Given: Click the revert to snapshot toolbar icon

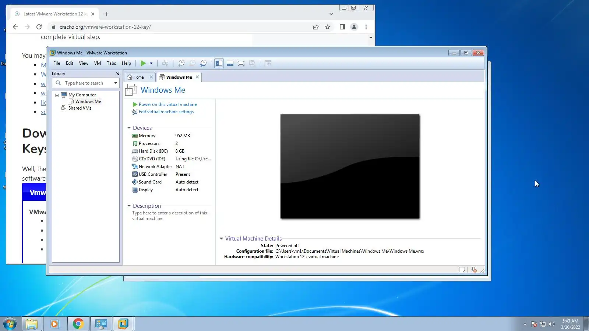Looking at the screenshot, I should (x=192, y=63).
